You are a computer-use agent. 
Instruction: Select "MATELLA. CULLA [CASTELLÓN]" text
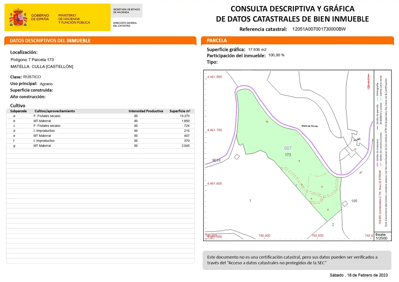coord(42,67)
